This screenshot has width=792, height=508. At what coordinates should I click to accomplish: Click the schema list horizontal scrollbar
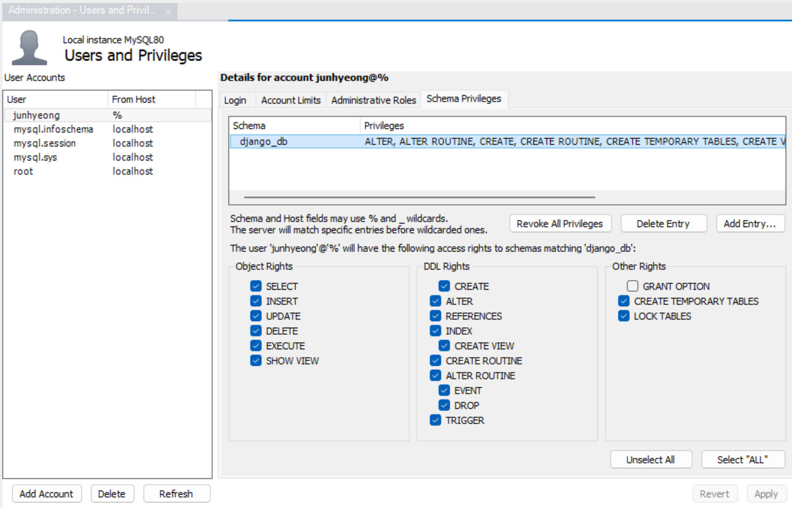(x=419, y=197)
